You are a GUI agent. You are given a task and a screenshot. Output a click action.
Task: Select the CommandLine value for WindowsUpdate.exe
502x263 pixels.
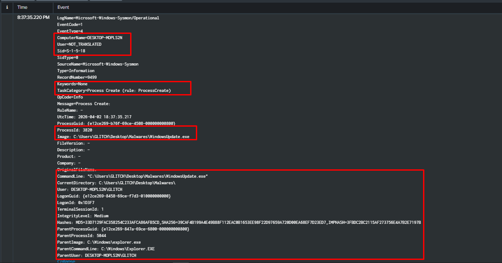(132, 176)
